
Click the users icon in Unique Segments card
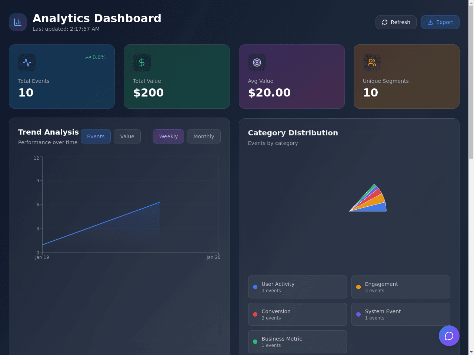coord(372,62)
